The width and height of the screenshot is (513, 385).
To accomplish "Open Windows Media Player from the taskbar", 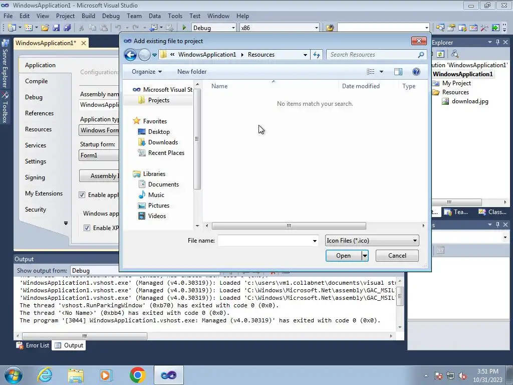I will tap(106, 375).
